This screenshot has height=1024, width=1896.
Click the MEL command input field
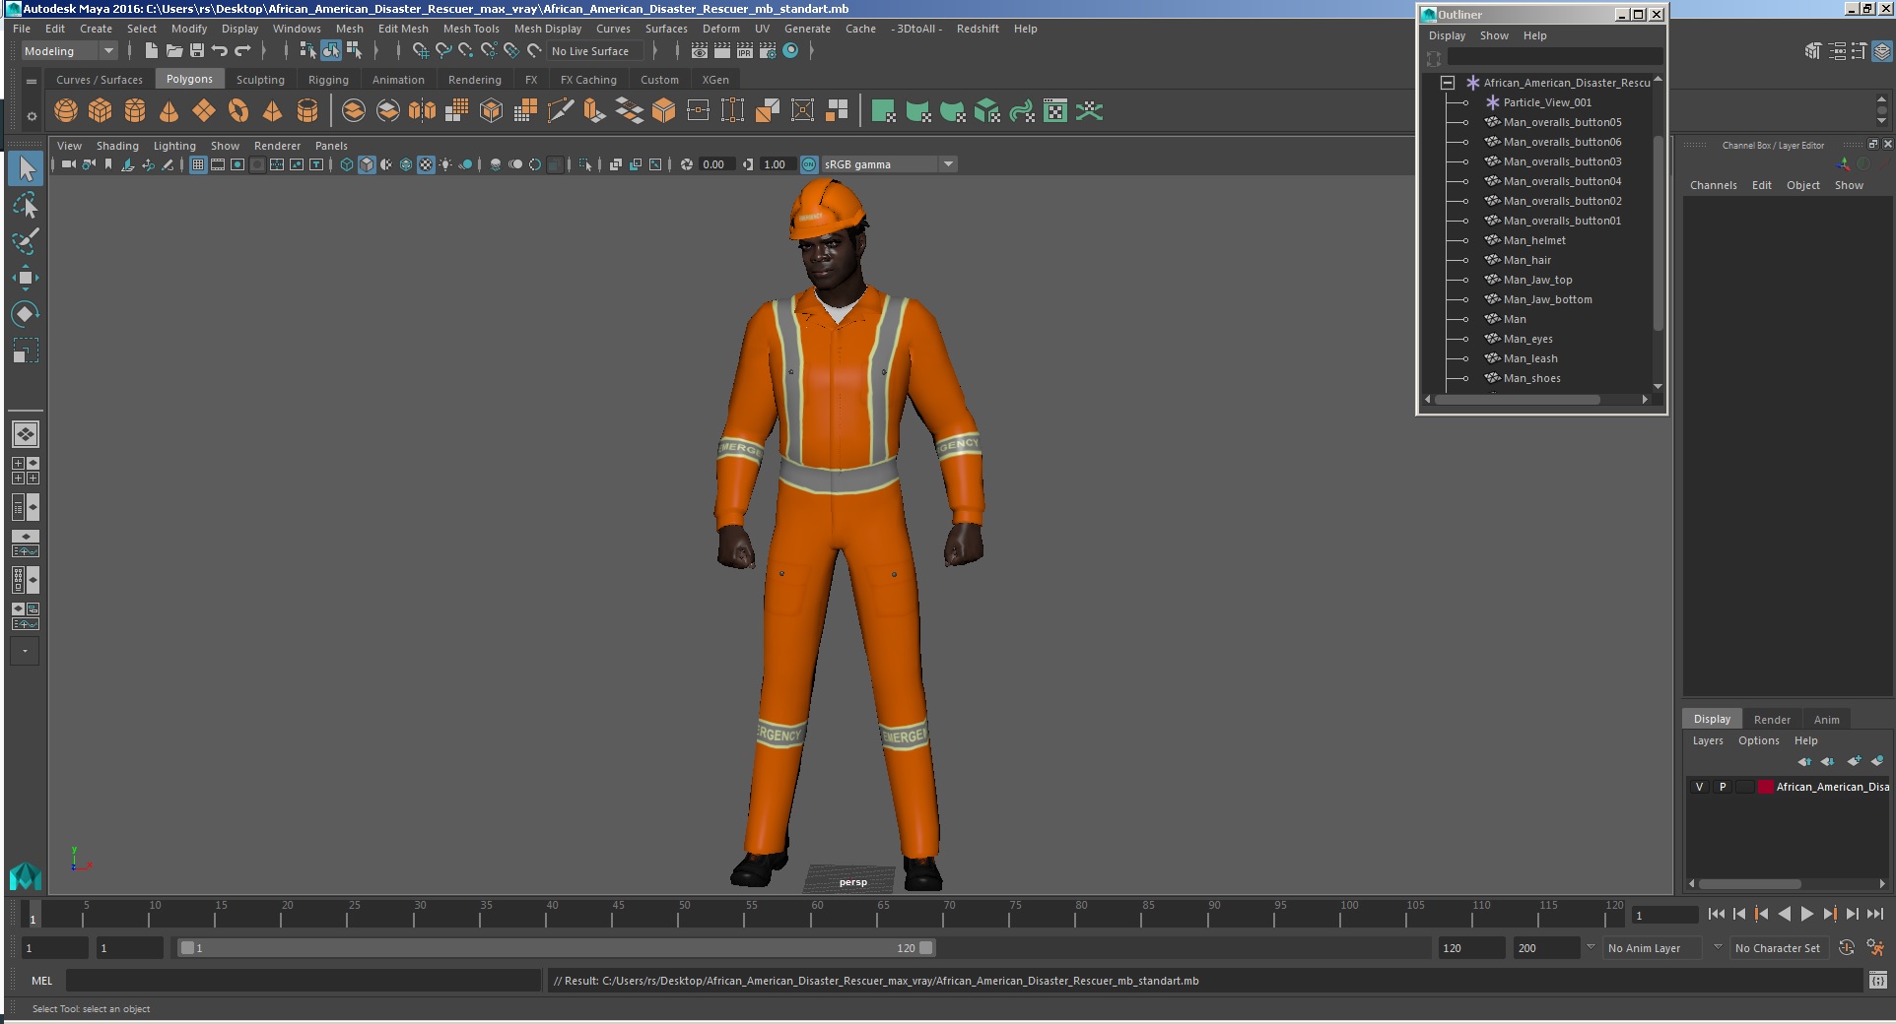click(303, 981)
